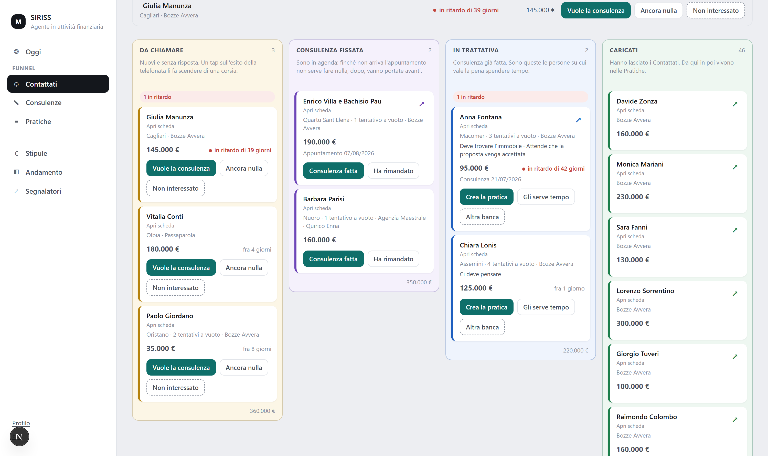Open the N avatar at bottom left

coord(19,436)
